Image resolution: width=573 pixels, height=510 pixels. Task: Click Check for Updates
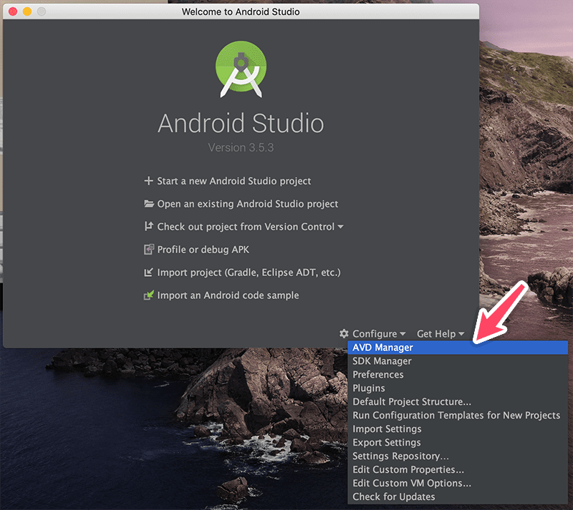tap(458, 496)
